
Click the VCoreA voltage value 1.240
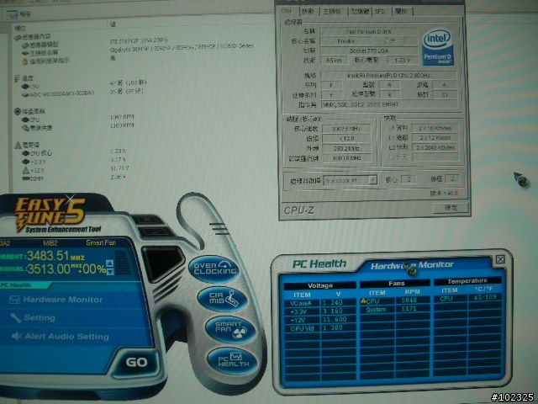(x=333, y=303)
